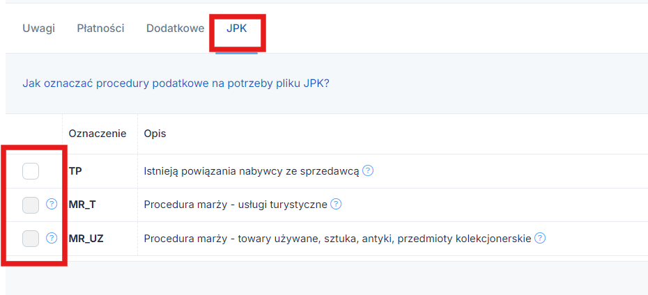Click help icon beside MR_UZ checkbox

pos(52,238)
